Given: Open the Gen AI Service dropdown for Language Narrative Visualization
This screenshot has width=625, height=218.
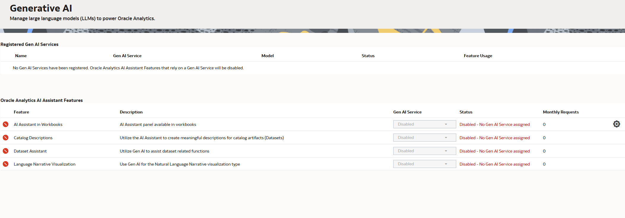Looking at the screenshot, I should (424, 164).
